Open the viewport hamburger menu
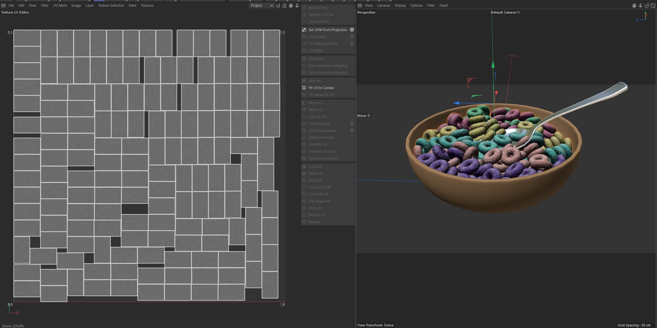Viewport: 657px width, 328px height. (360, 5)
